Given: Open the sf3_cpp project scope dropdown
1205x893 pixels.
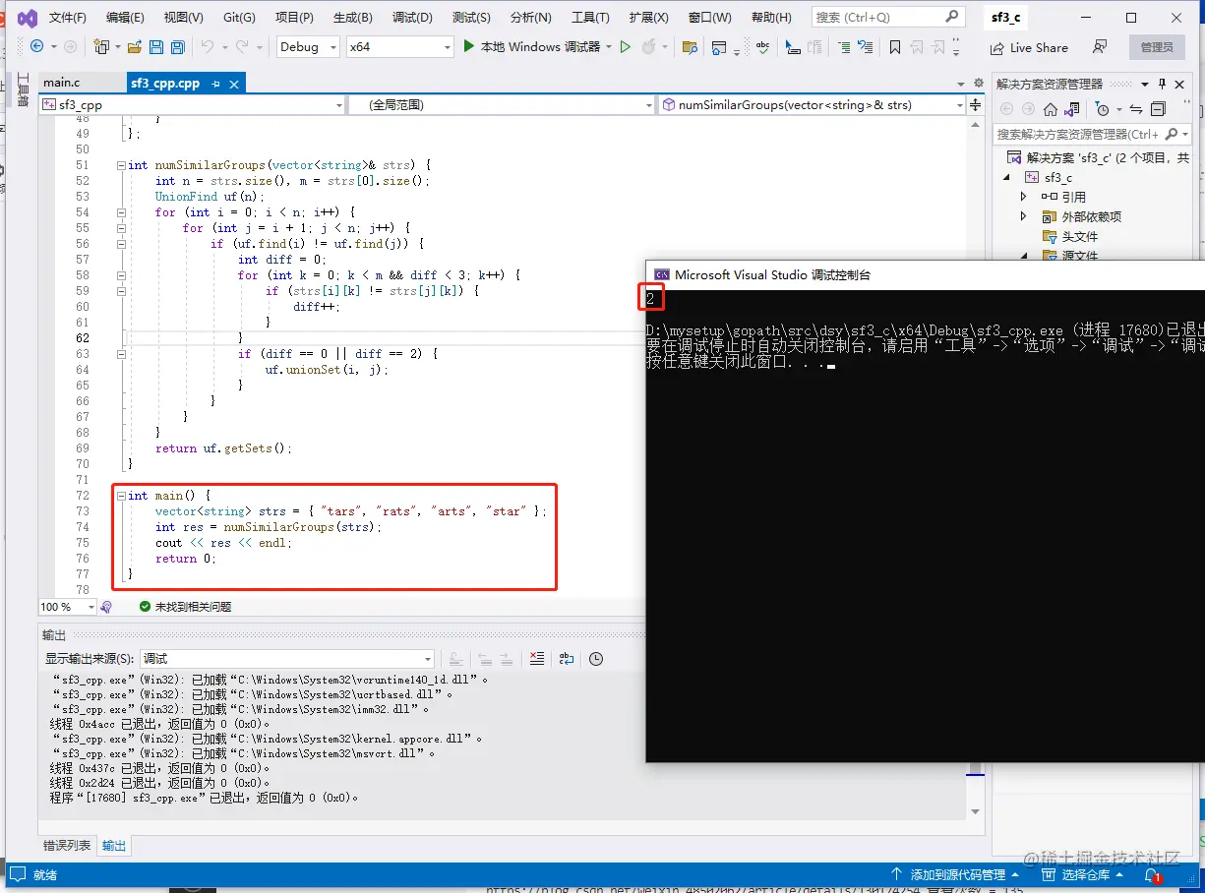Looking at the screenshot, I should pyautogui.click(x=193, y=105).
